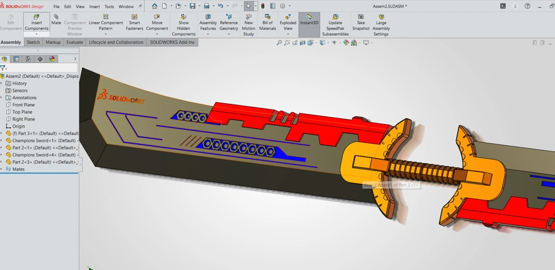Image resolution: width=555 pixels, height=270 pixels.
Task: Start a New Motion Study
Action: click(249, 25)
